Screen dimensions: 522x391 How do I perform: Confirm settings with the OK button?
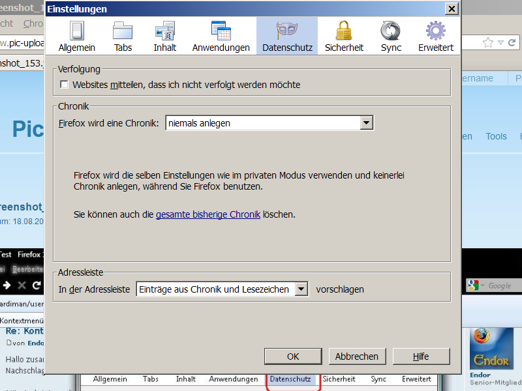[293, 356]
